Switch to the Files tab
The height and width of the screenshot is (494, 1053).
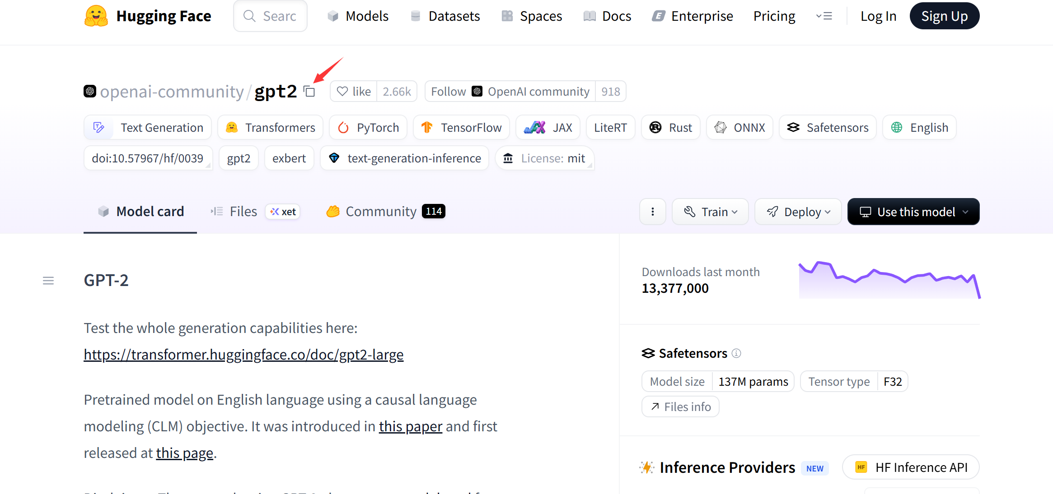[243, 212]
